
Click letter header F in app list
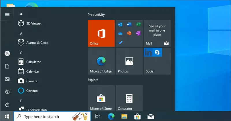click(21, 101)
